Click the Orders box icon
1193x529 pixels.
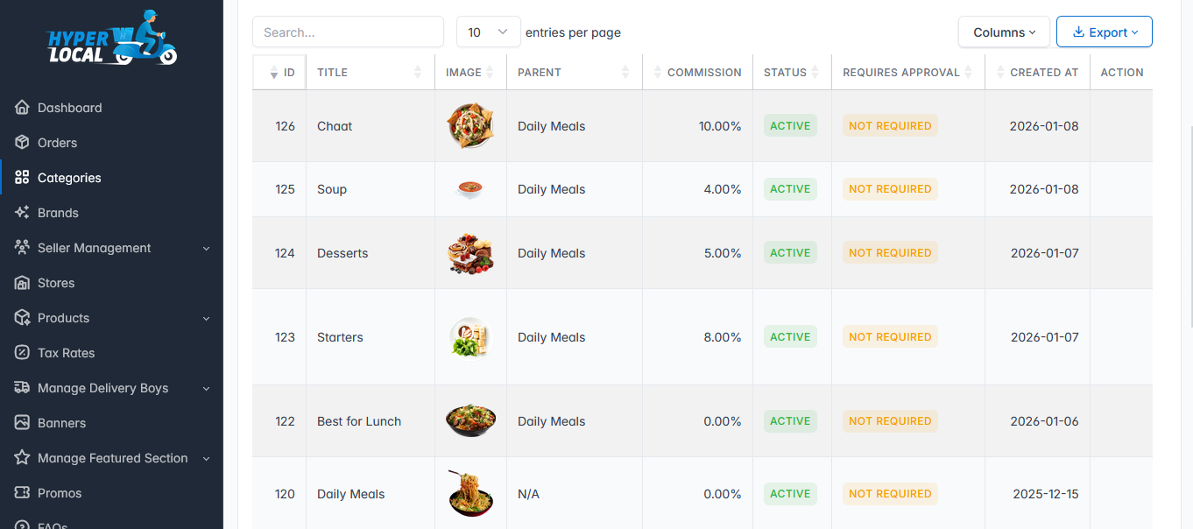pos(23,143)
